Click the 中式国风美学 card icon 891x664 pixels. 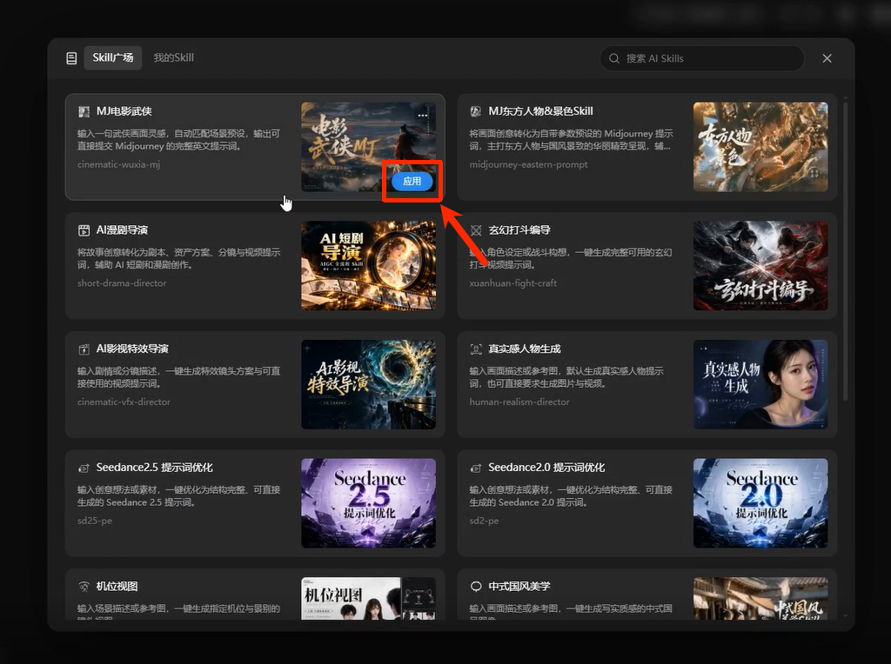(476, 587)
